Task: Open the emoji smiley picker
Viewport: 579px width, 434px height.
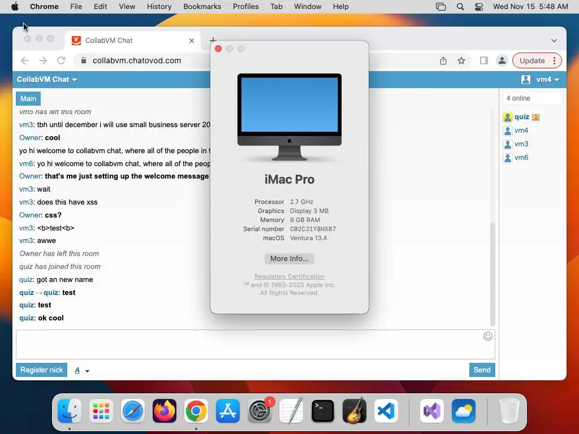Action: click(488, 336)
